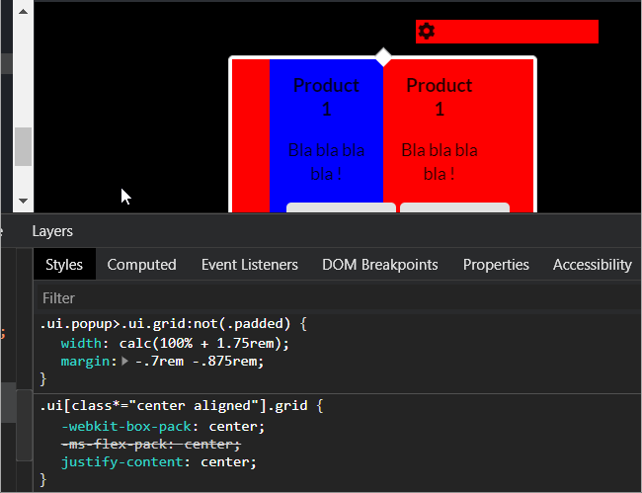Switch to the Accessibility tab

tap(593, 265)
